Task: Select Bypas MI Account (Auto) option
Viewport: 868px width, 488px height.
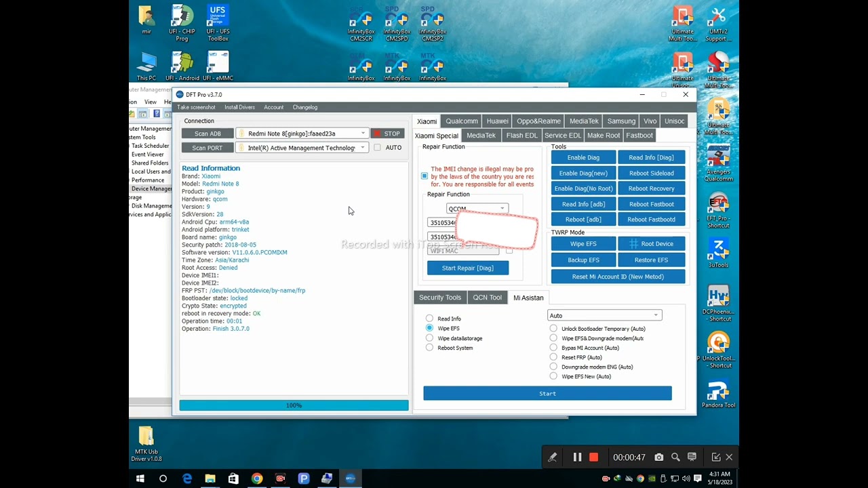Action: point(553,348)
